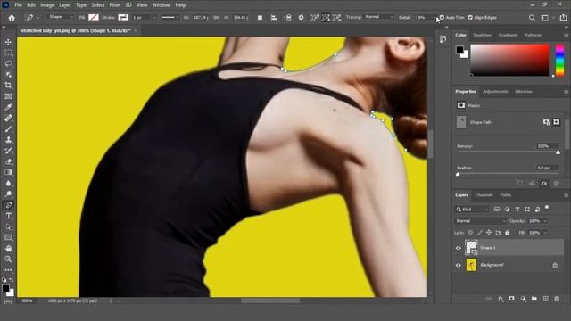571x321 pixels.
Task: Select the Dodge tool
Action: 8,194
